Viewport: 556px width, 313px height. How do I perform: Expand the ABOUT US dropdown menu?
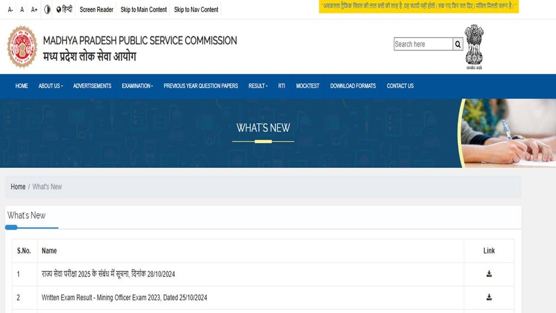tap(50, 86)
